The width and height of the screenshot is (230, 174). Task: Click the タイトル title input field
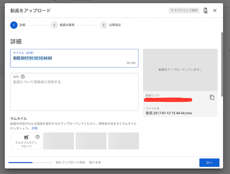tap(74, 58)
